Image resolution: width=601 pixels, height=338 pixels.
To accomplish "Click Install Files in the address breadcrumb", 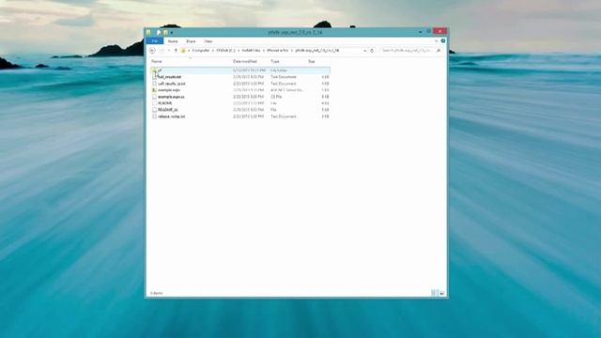I will pos(251,50).
